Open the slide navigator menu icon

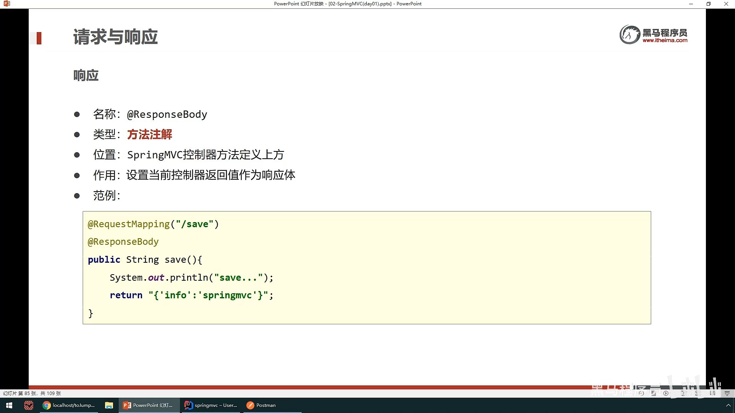(x=654, y=393)
